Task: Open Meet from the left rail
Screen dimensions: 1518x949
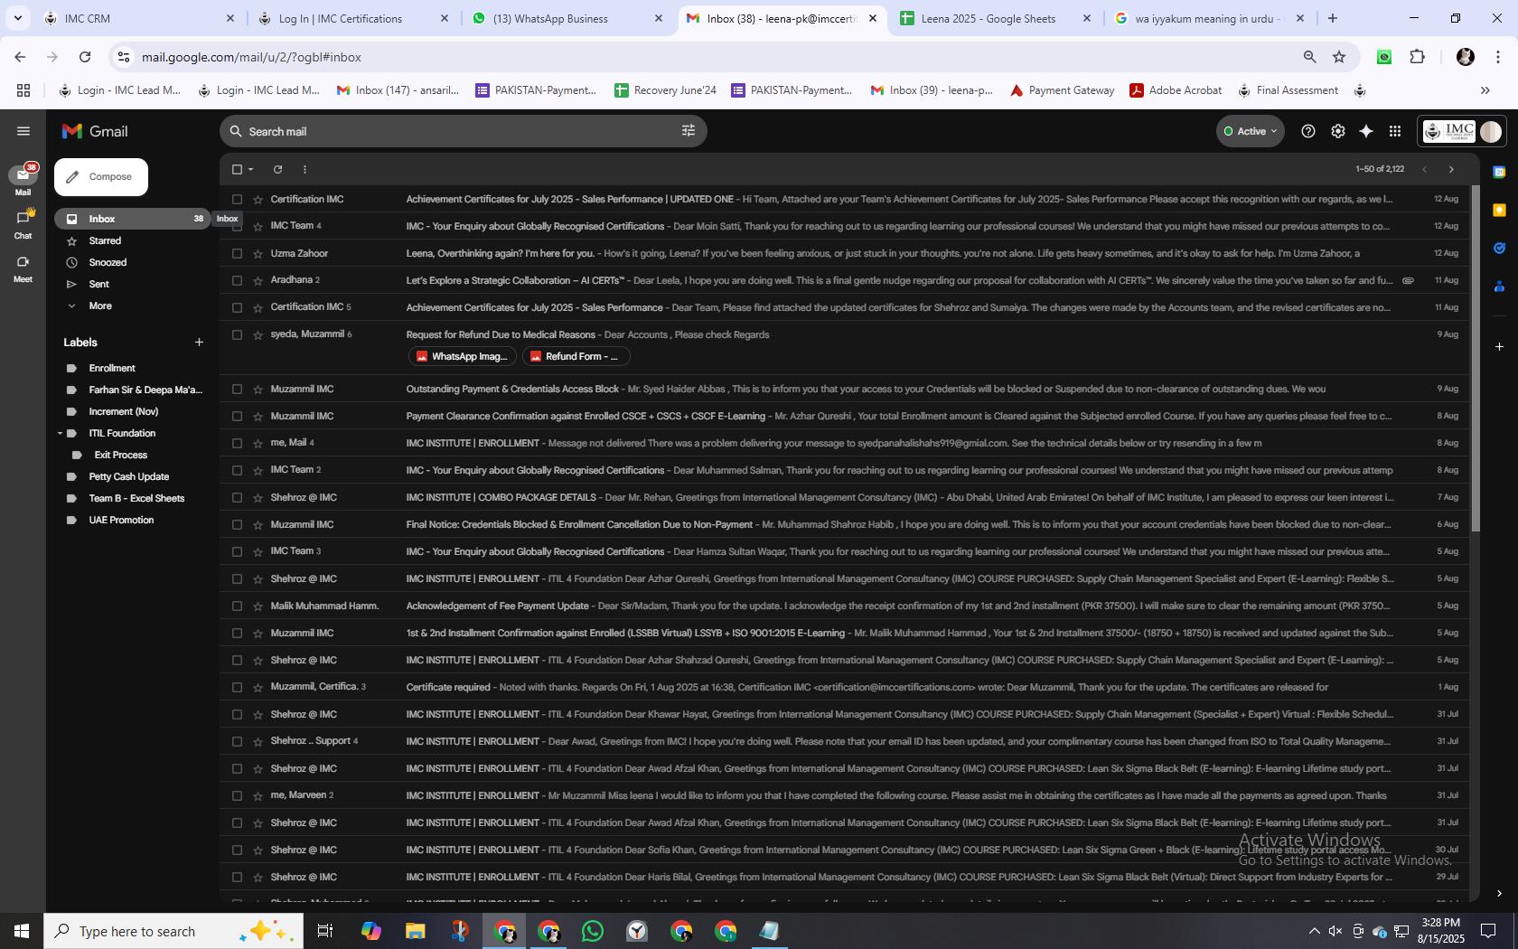Action: pyautogui.click(x=23, y=261)
